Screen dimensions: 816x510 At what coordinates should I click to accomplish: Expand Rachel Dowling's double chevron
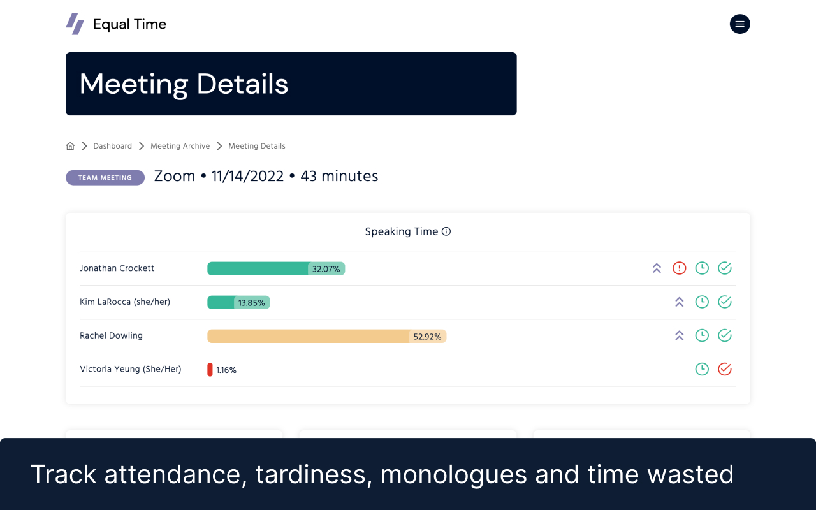coord(680,335)
